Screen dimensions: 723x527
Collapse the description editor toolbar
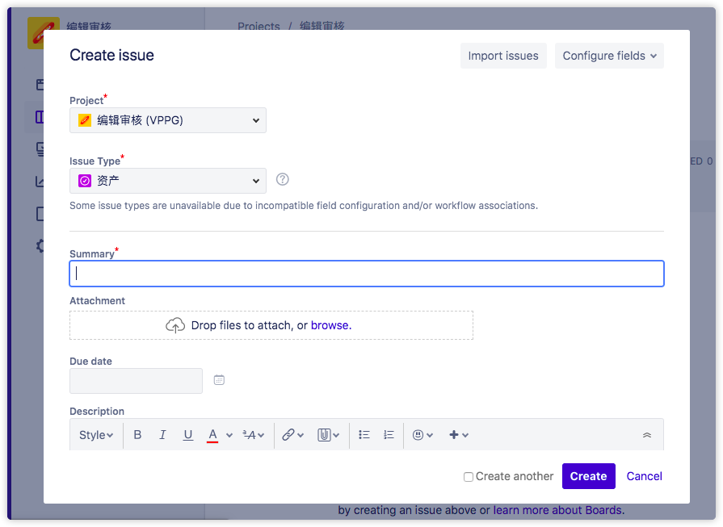coord(647,435)
